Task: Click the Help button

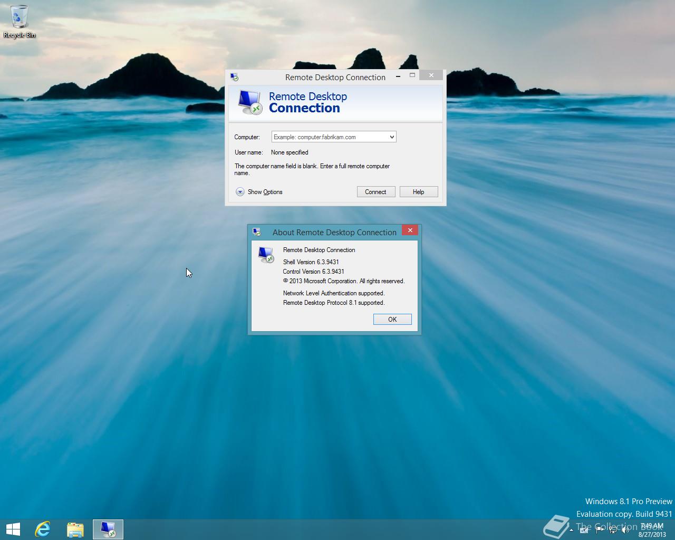Action: [418, 192]
